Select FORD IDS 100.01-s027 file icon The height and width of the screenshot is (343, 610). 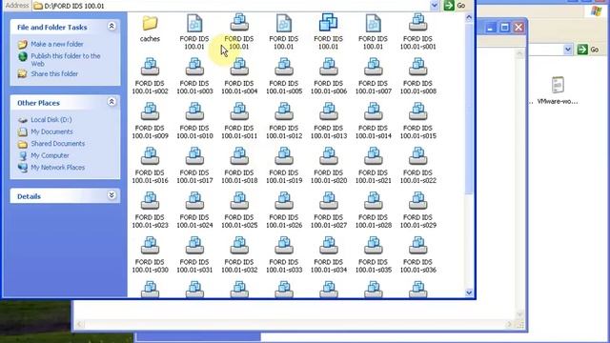329,201
